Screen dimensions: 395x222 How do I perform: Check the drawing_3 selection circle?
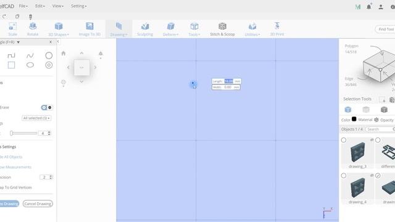[x=344, y=140]
